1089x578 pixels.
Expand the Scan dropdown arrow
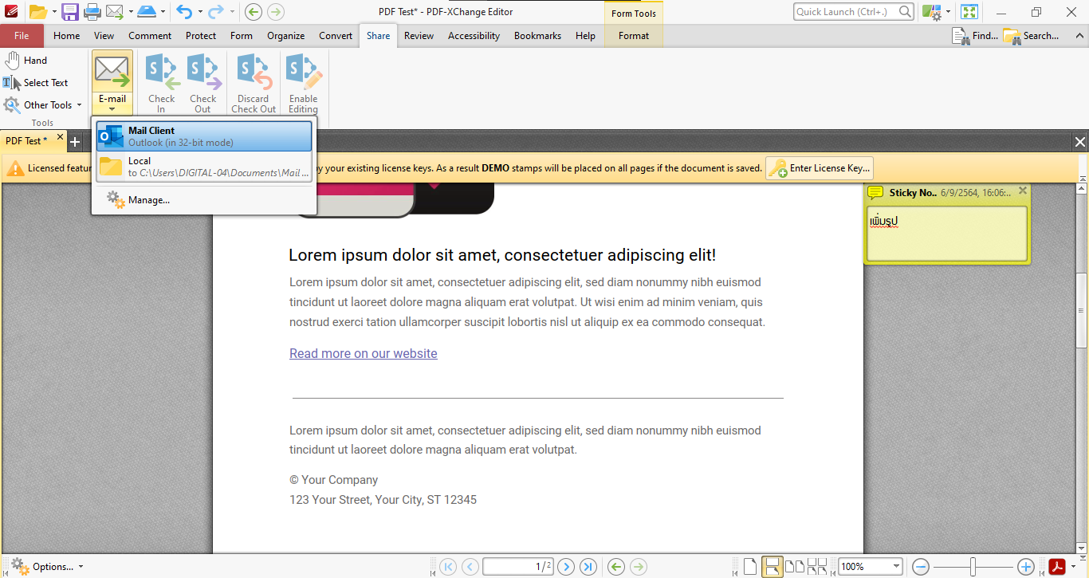163,12
